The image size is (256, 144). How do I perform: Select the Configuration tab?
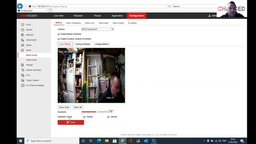click(x=137, y=16)
